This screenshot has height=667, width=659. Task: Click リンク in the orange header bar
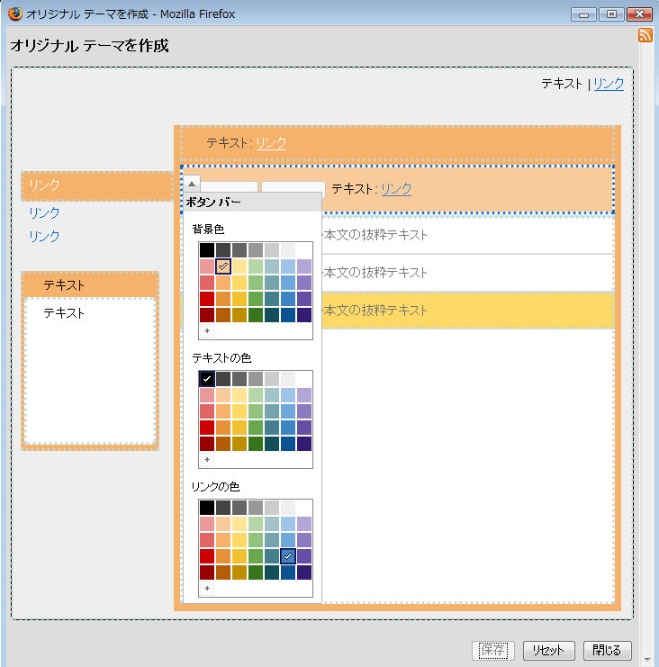(x=271, y=143)
